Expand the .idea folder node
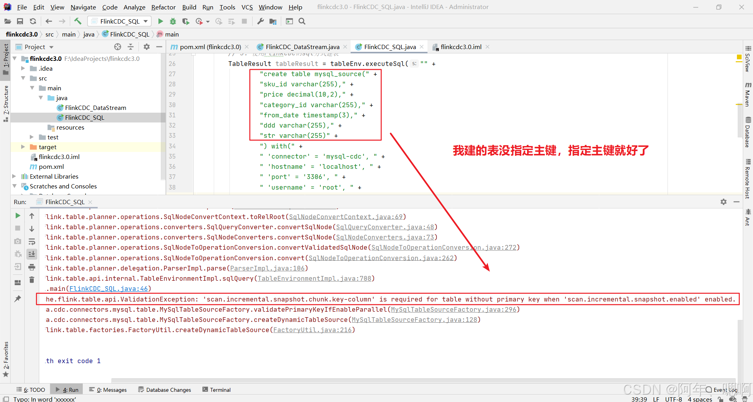The width and height of the screenshot is (753, 402). pos(23,68)
